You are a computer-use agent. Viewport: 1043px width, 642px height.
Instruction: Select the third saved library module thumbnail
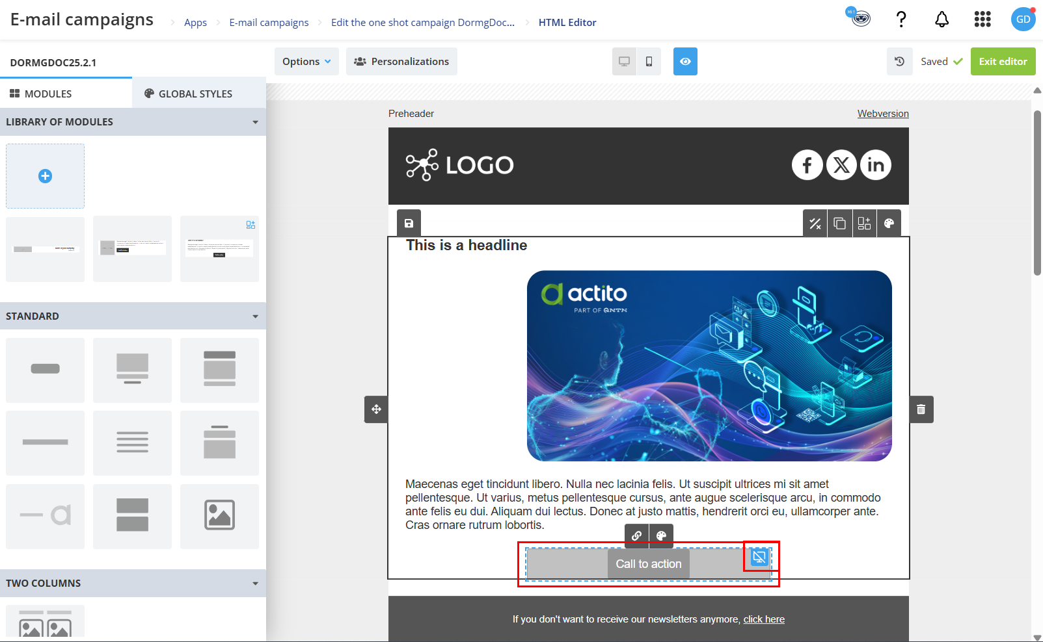[219, 249]
